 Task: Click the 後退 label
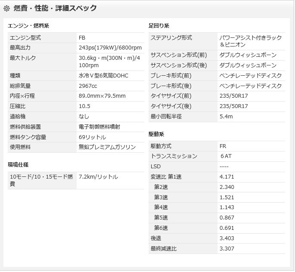tap(156, 238)
